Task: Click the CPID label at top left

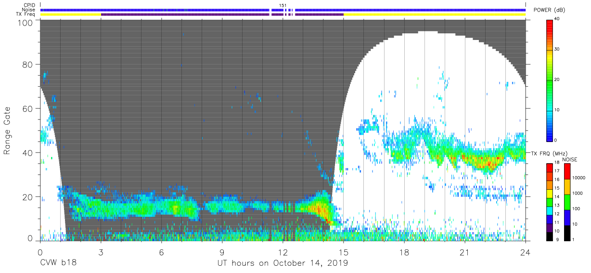Action: pos(30,5)
